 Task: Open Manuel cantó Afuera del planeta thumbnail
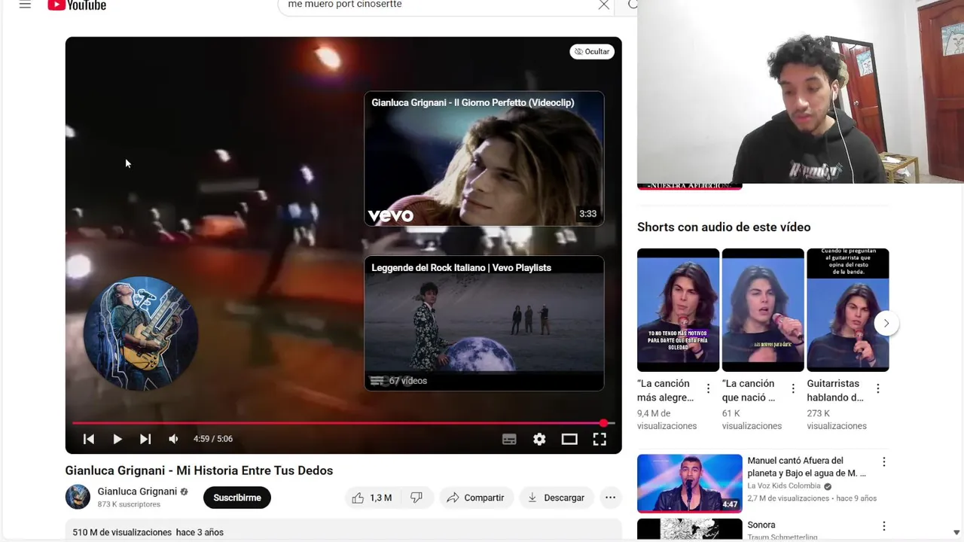[x=690, y=483]
